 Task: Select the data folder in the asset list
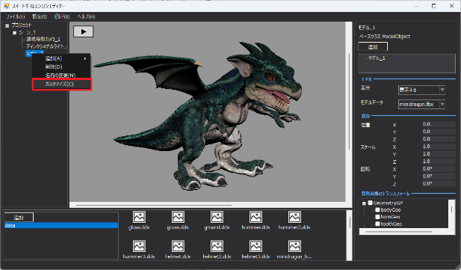[x=61, y=226]
